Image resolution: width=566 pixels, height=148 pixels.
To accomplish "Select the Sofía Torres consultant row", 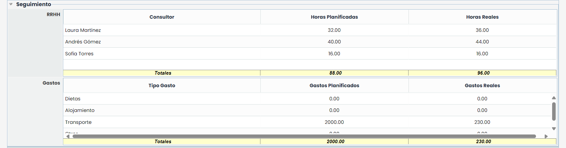I will click(79, 54).
